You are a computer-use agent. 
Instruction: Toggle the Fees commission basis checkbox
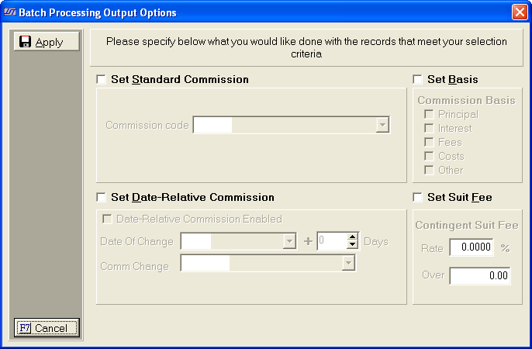tap(429, 143)
